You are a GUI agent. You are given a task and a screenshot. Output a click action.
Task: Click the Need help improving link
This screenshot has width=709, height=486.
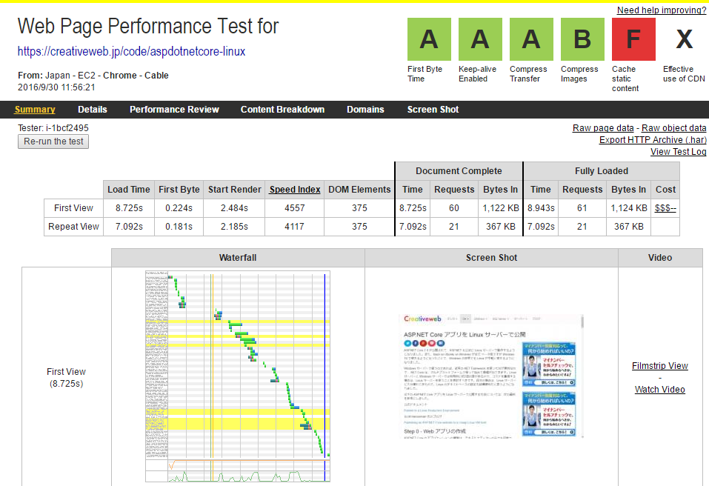[661, 10]
